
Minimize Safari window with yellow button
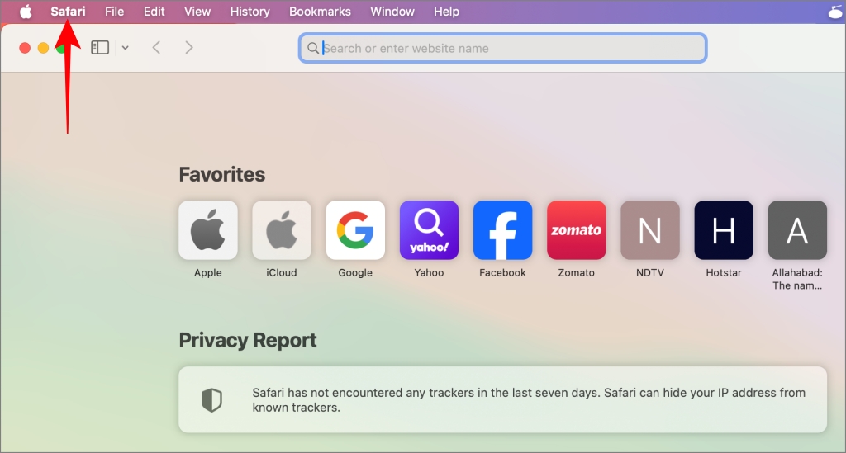tap(43, 48)
